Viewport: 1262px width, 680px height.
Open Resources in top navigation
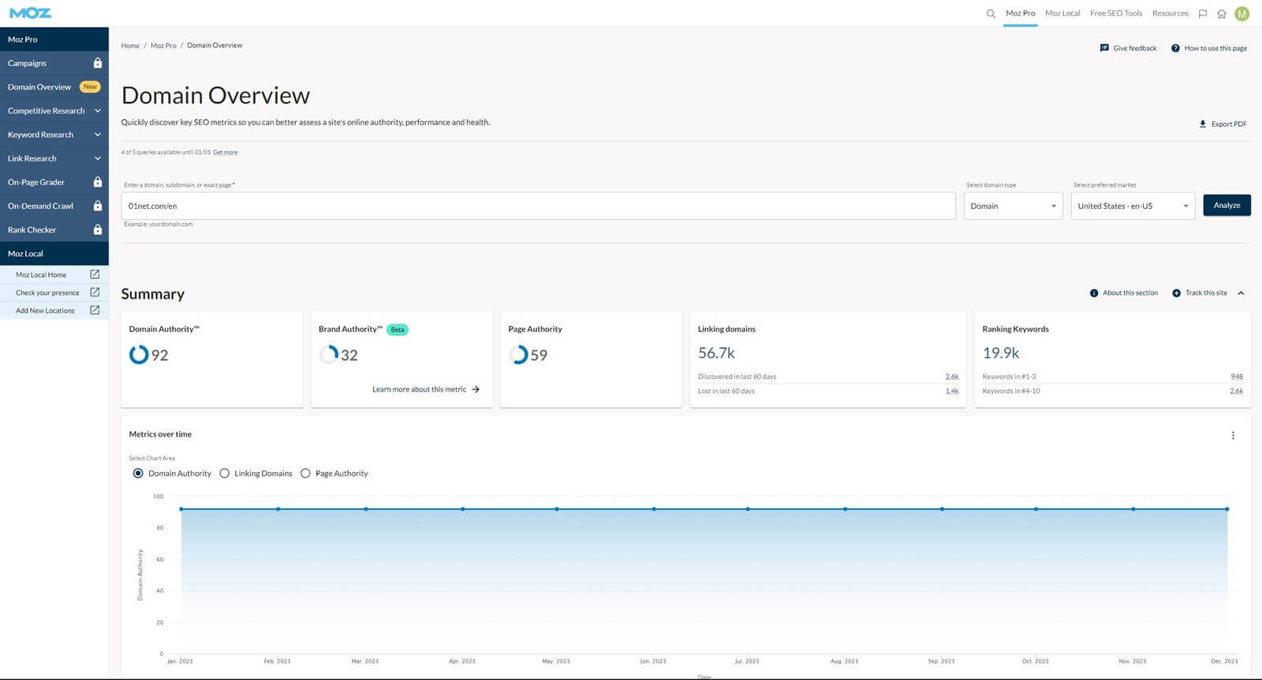click(x=1170, y=13)
